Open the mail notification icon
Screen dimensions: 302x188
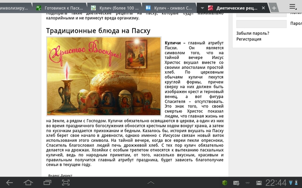(x=259, y=183)
